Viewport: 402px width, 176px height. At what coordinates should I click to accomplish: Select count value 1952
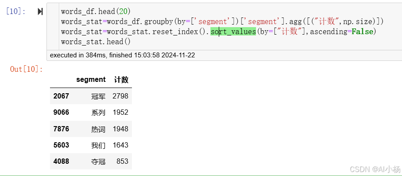[120, 112]
